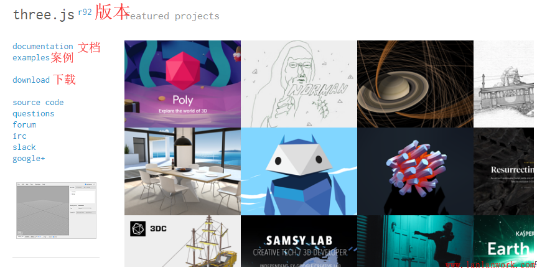Follow the google+ link
537x270 pixels.
pos(29,159)
